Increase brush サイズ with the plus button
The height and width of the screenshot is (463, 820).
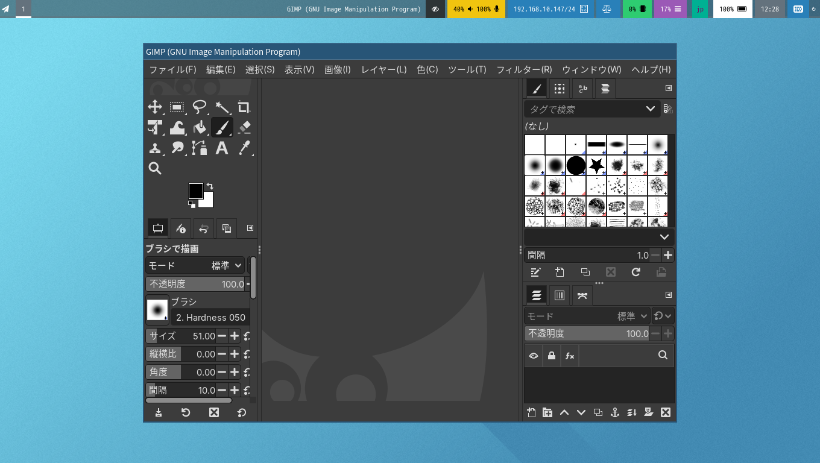235,336
